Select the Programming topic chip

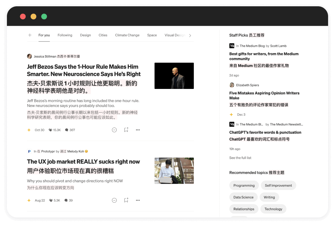pos(244,185)
